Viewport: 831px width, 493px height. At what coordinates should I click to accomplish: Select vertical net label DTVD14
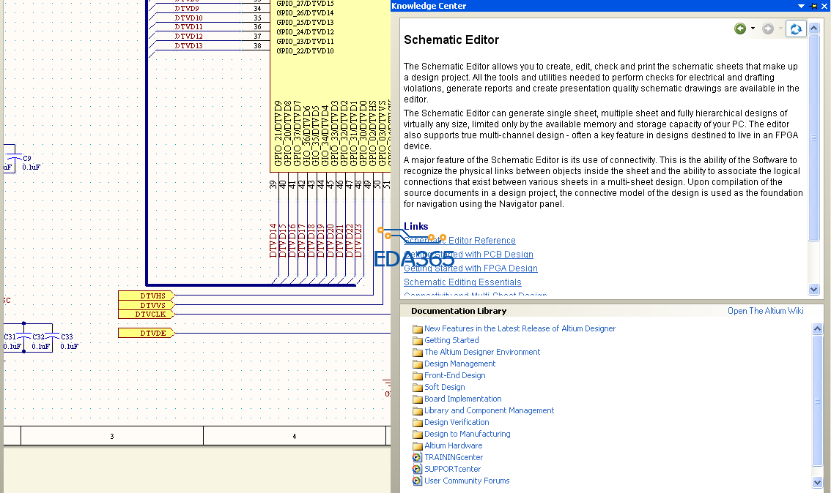click(273, 241)
